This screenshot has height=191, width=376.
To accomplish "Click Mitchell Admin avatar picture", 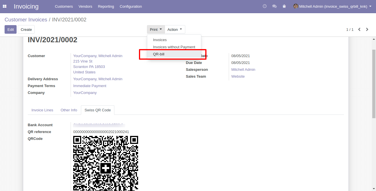I will point(296,6).
